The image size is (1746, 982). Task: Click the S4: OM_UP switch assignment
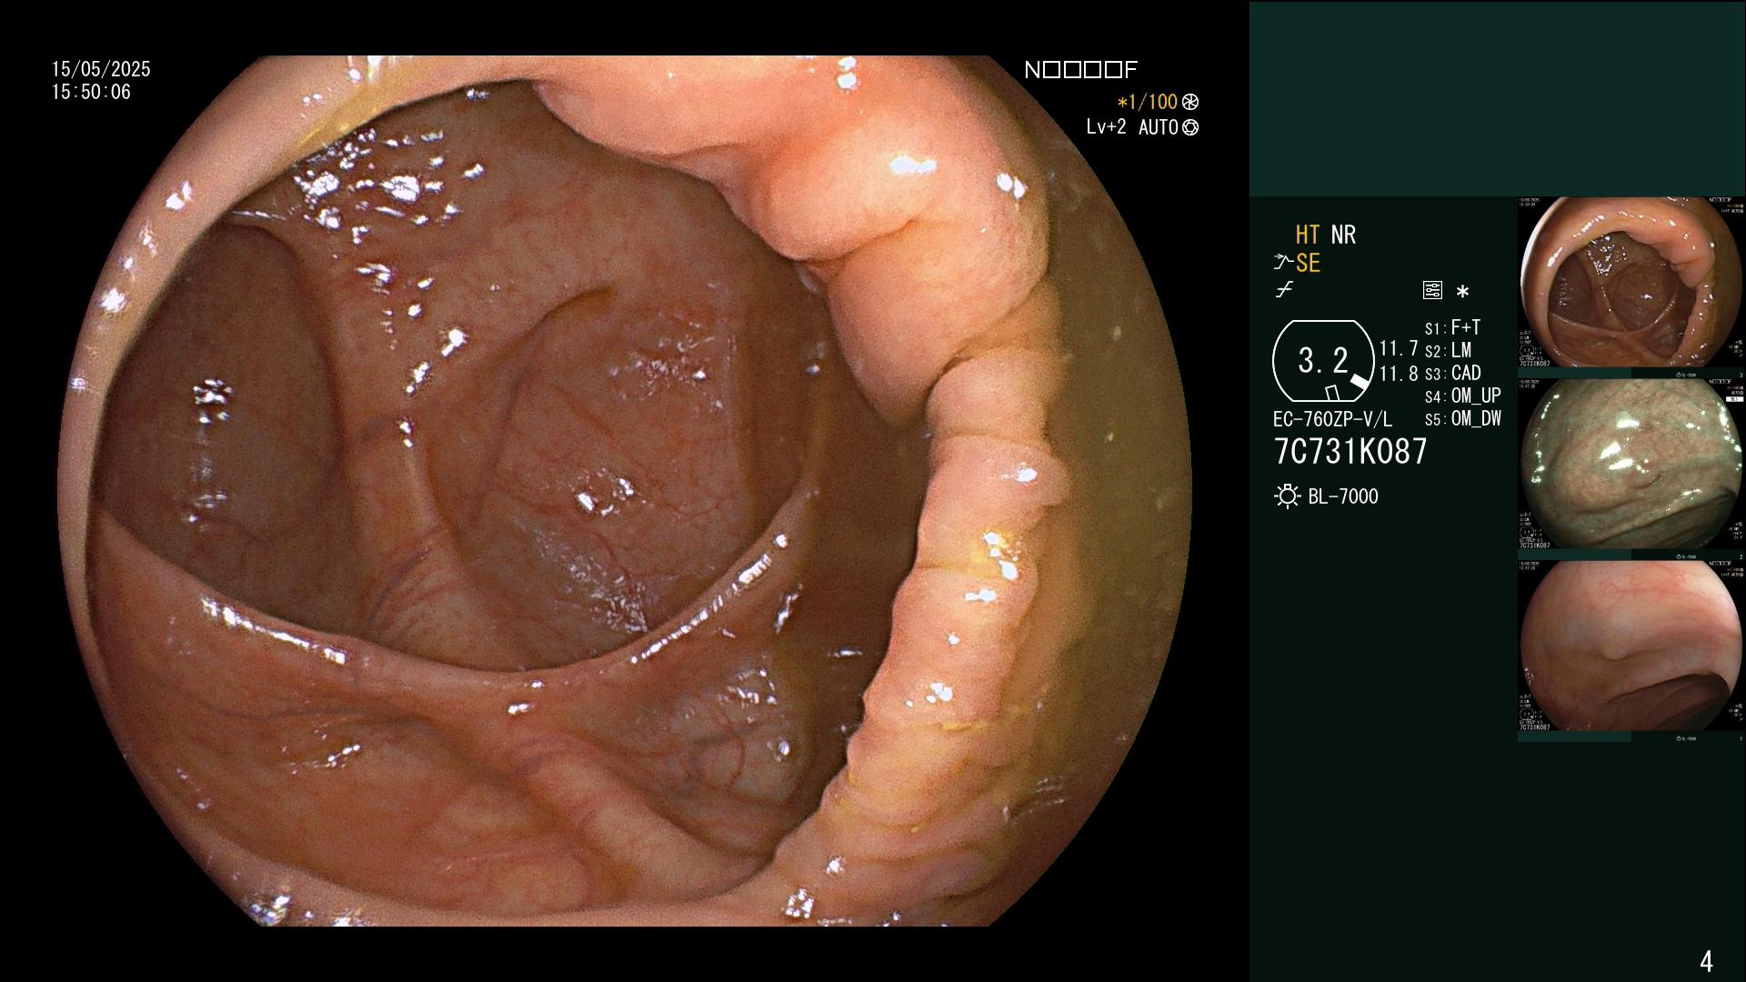[1463, 396]
